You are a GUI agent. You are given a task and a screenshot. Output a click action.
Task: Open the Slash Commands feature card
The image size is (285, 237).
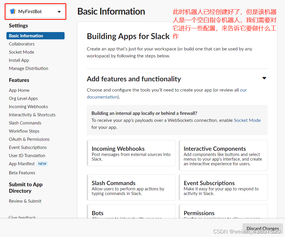[131, 187]
